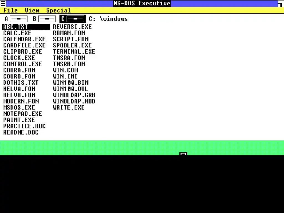Select CARDFILE.EXE file
The height and width of the screenshot is (213, 284).
(24, 45)
